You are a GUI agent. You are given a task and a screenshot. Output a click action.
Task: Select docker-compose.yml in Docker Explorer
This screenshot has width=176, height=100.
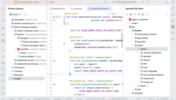pos(29,23)
